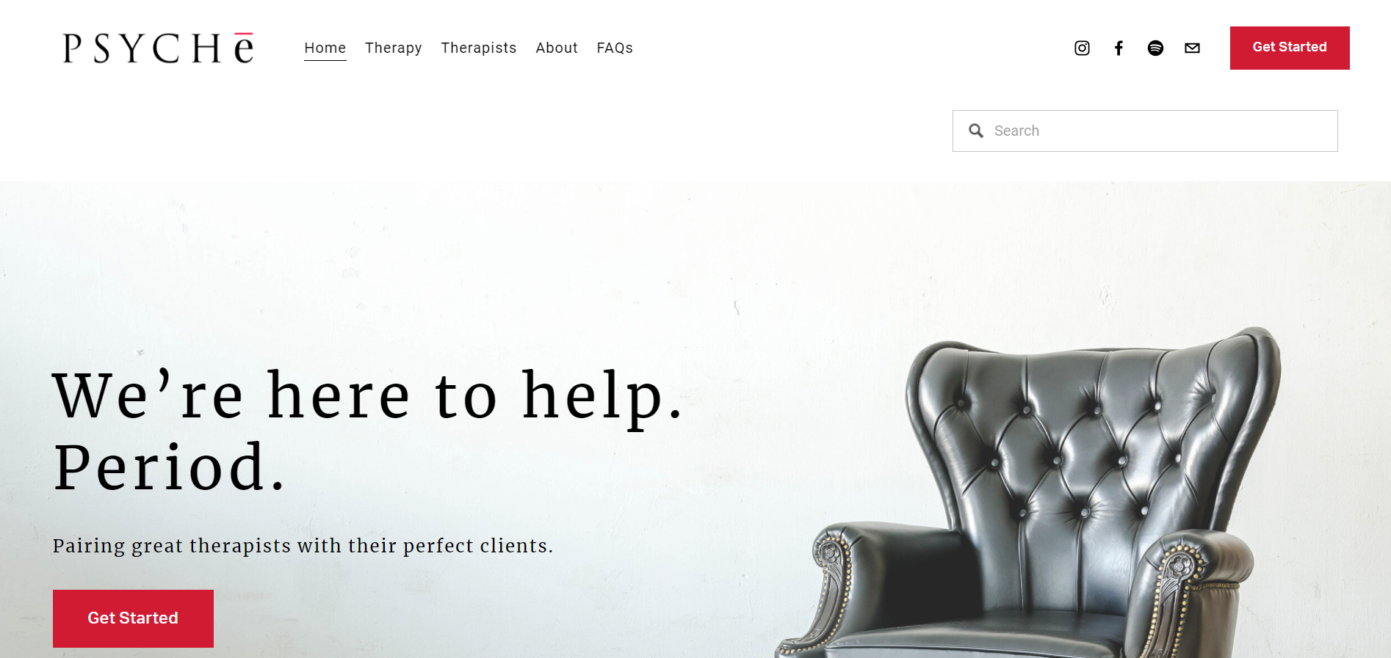Click the hero Get Started button
Screen dimensions: 1391x658
coord(133,618)
